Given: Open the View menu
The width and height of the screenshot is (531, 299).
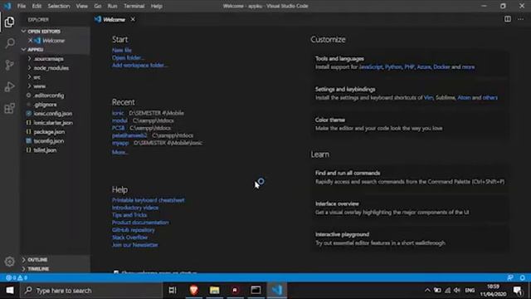Looking at the screenshot, I should [x=81, y=6].
